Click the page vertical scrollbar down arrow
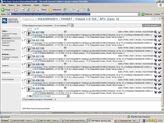 pyautogui.click(x=162, y=109)
